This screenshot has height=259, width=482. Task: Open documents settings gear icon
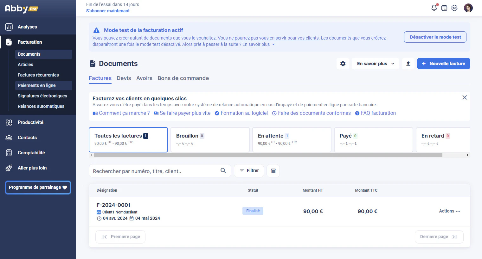(343, 64)
